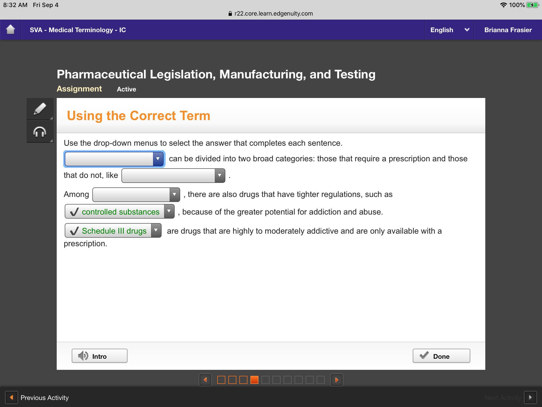Open the first blank sentence drop-down
Image resolution: width=542 pixels, height=407 pixels.
pyautogui.click(x=114, y=159)
